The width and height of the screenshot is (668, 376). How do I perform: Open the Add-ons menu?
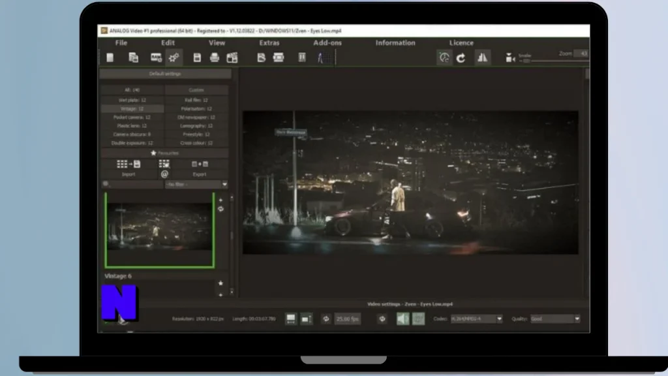click(327, 42)
